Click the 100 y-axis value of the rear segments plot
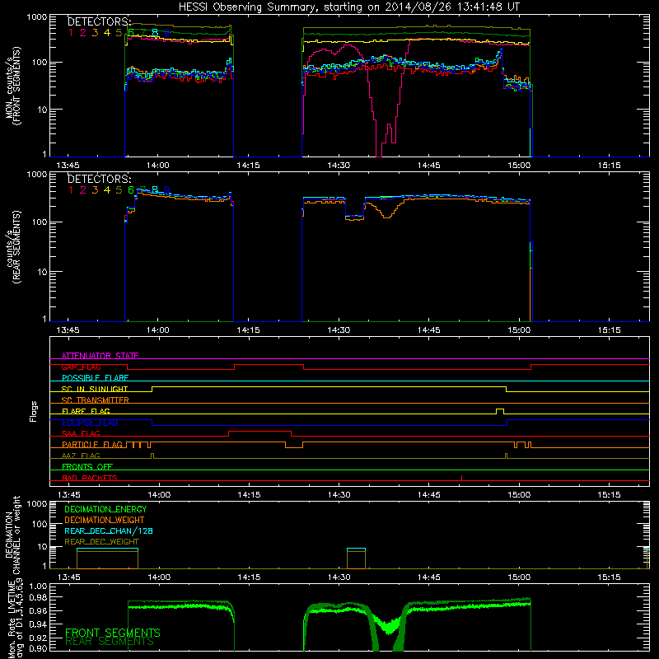The width and height of the screenshot is (659, 659). pos(40,222)
